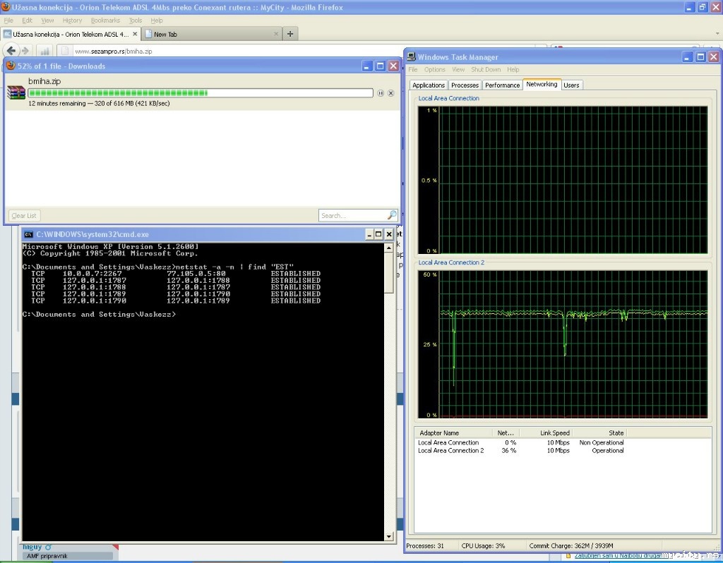This screenshot has width=723, height=563.
Task: Switch to Performance tab in Task Manager
Action: coord(502,85)
